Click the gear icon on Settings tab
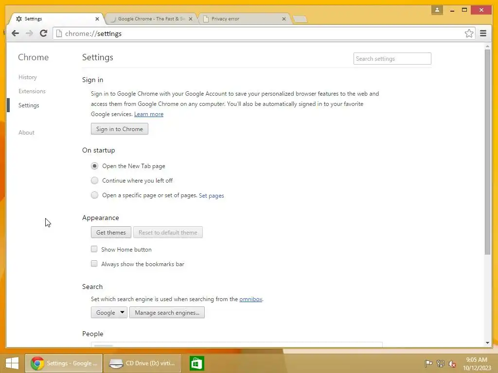The image size is (498, 373). [19, 19]
